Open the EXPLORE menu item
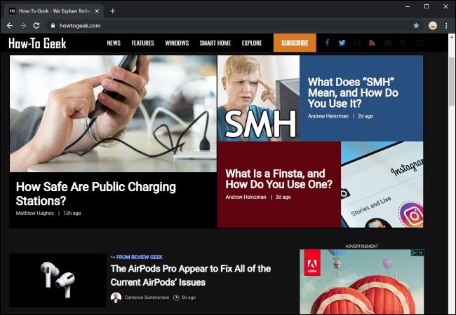This screenshot has width=456, height=315. click(252, 43)
